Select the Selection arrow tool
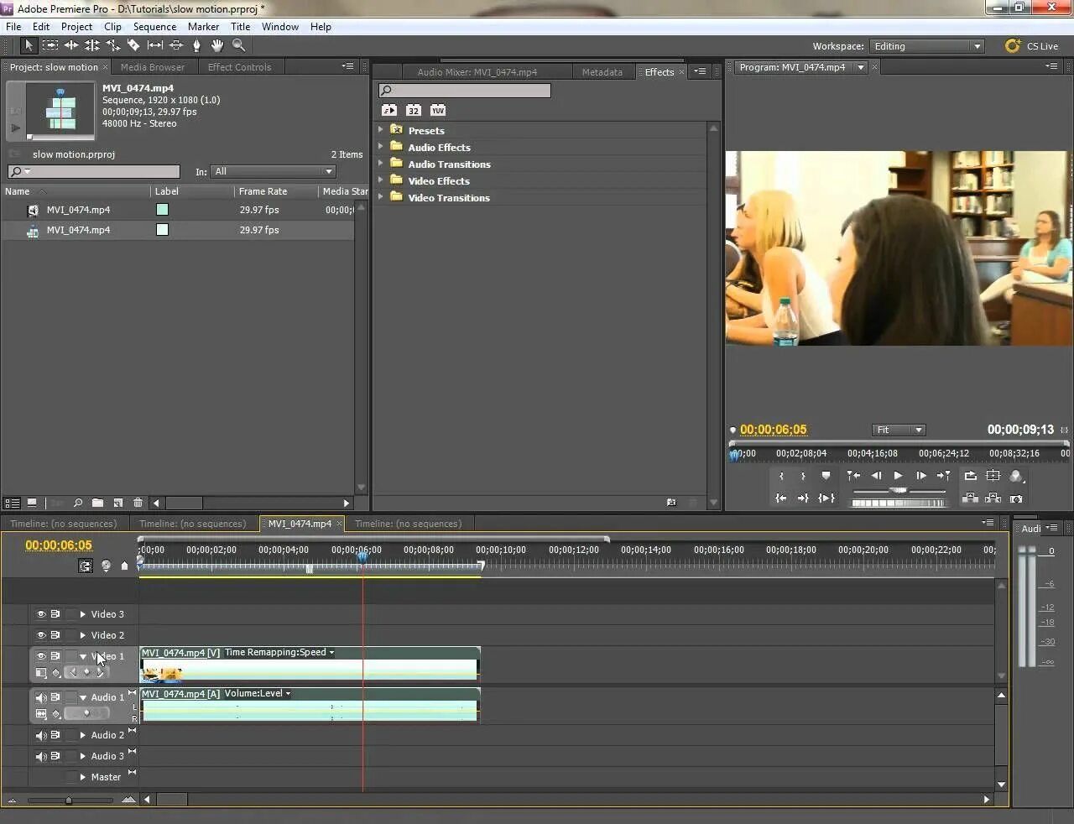This screenshot has width=1074, height=824. pos(29,45)
